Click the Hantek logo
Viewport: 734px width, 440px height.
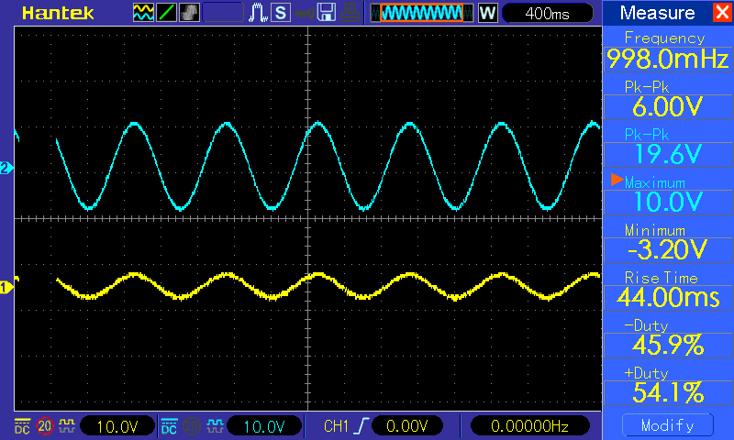pyautogui.click(x=58, y=13)
